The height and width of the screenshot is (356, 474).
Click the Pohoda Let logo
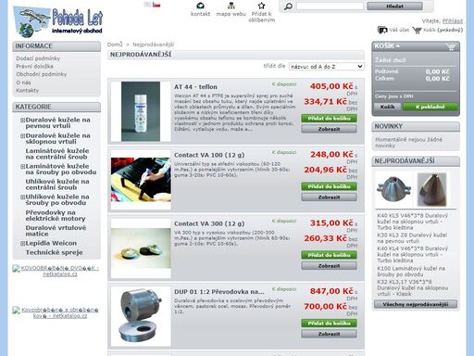[x=57, y=21]
